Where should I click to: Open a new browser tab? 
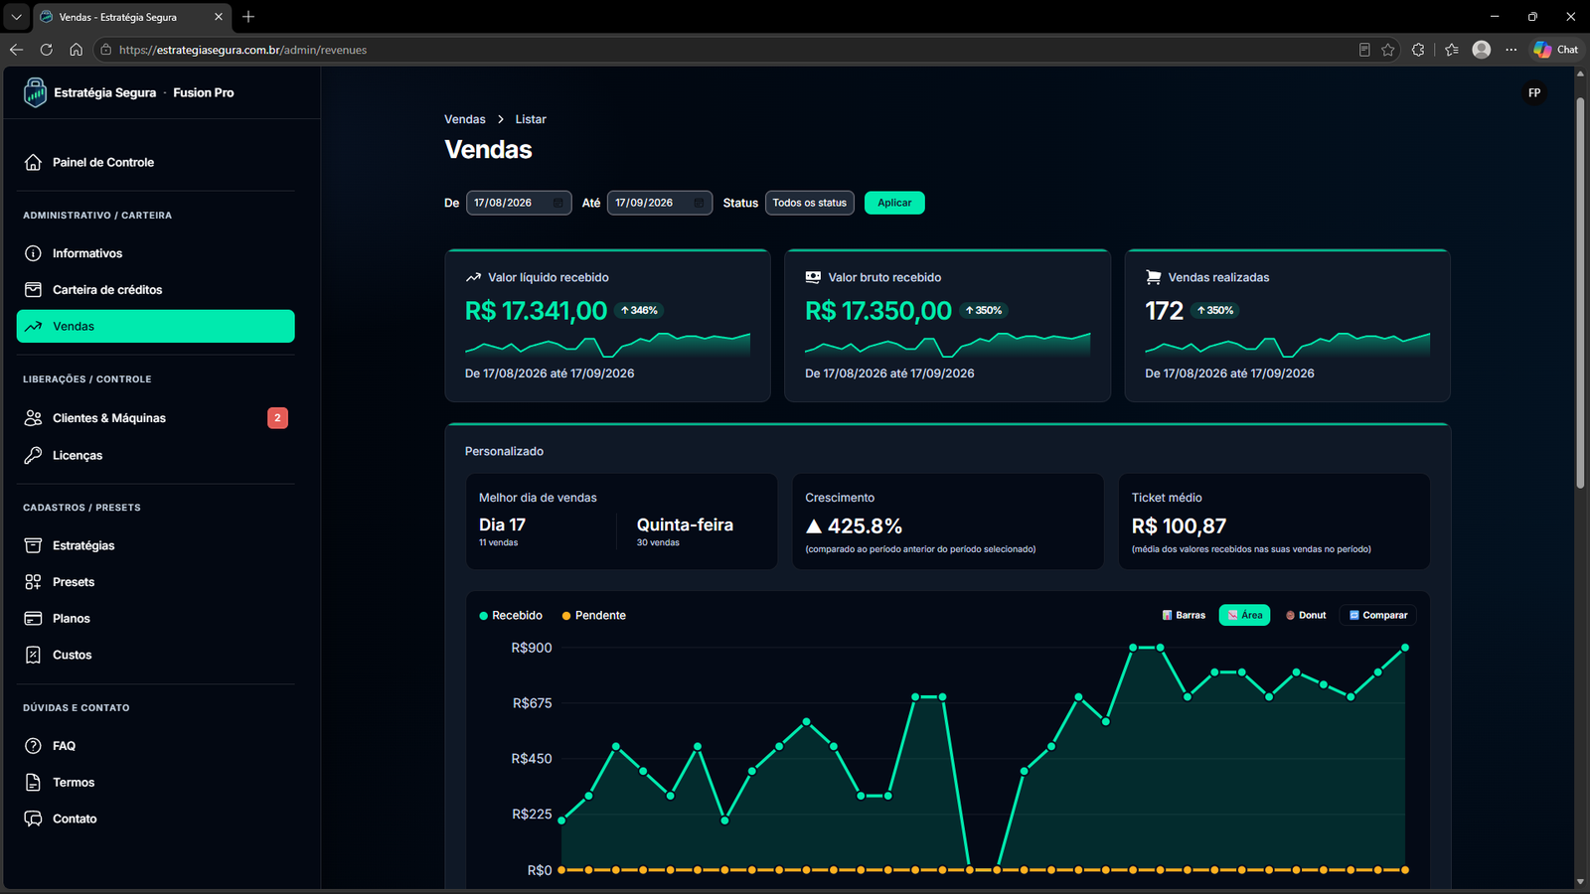coord(248,17)
